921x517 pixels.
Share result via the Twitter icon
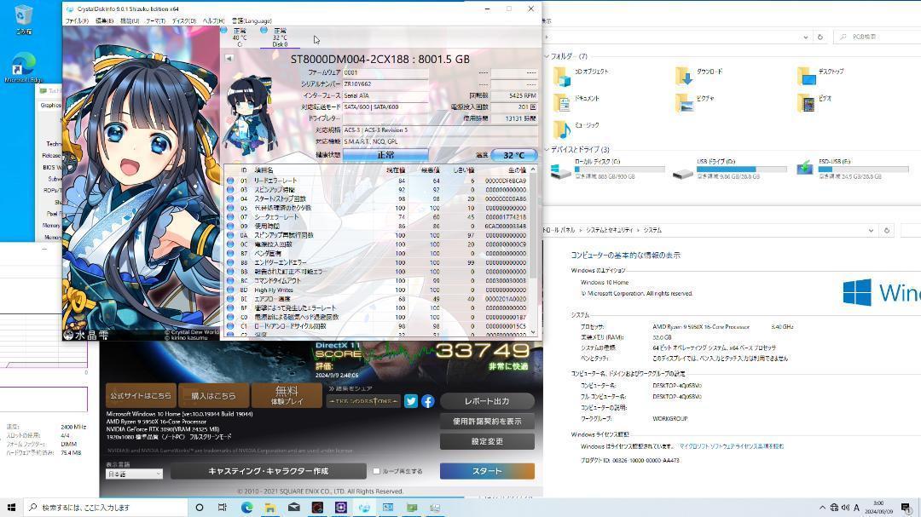(x=411, y=401)
